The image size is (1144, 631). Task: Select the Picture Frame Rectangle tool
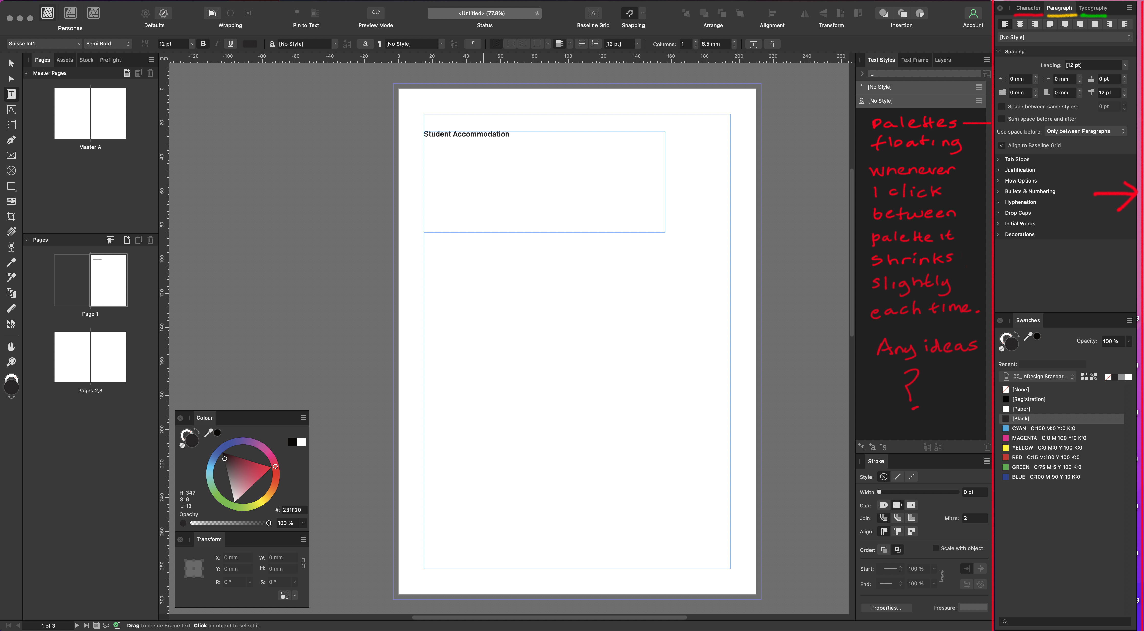[x=11, y=155]
